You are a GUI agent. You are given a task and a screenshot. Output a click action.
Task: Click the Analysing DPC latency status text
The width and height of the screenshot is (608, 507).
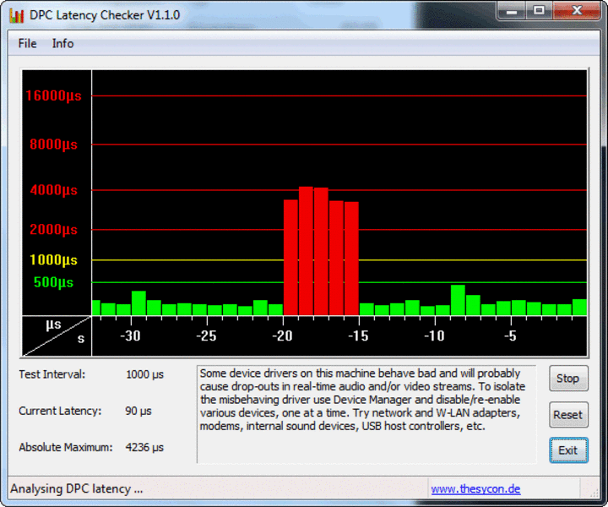[76, 488]
